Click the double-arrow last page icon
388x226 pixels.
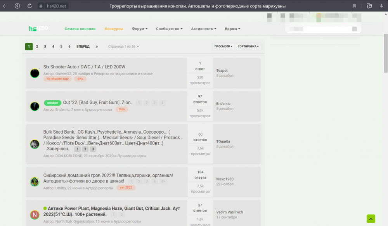coord(97,47)
